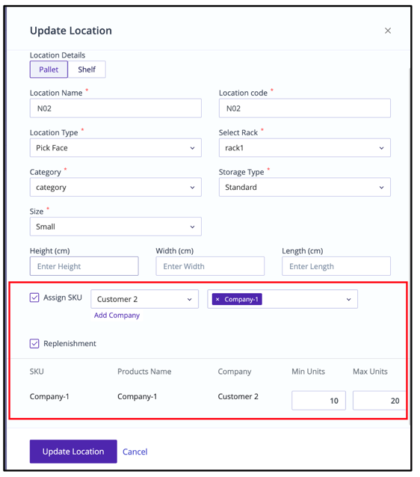Expand the Storage Type dropdown
420x477 pixels.
click(x=304, y=187)
